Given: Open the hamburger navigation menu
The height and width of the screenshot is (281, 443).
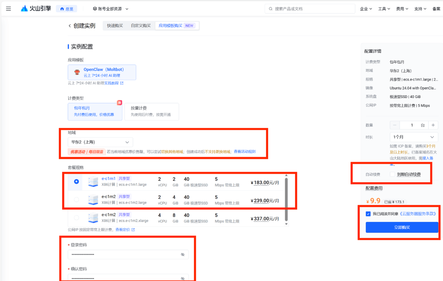Looking at the screenshot, I should (9, 9).
